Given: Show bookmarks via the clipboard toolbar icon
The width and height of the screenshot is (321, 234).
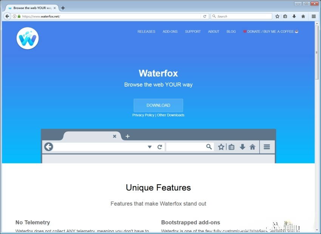Looking at the screenshot, I should (x=285, y=16).
